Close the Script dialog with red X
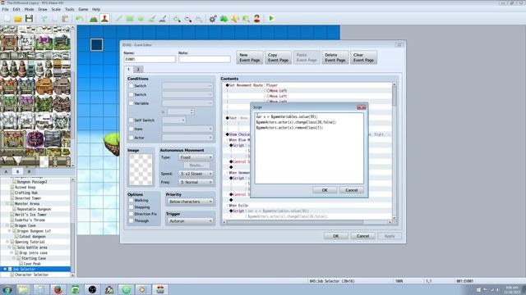Viewport: 526px width, 295px height. (x=362, y=107)
